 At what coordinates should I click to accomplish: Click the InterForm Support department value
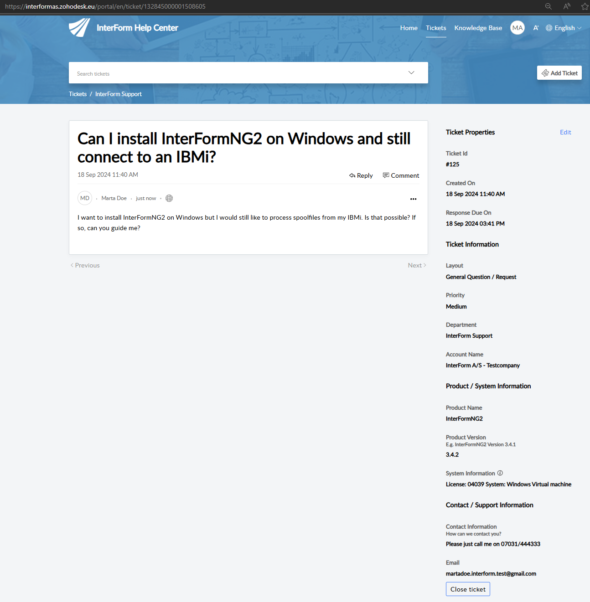469,336
